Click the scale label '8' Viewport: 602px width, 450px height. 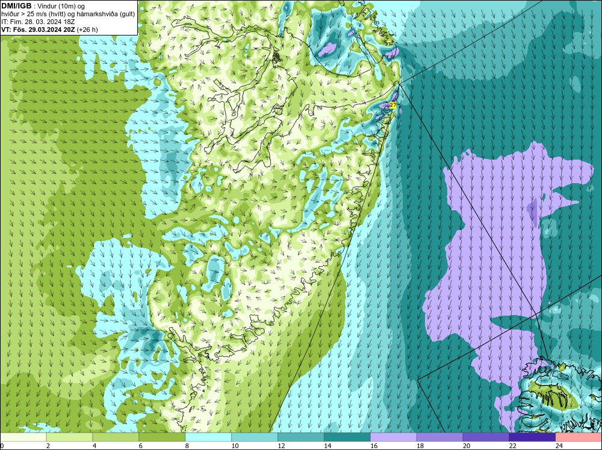(x=187, y=446)
